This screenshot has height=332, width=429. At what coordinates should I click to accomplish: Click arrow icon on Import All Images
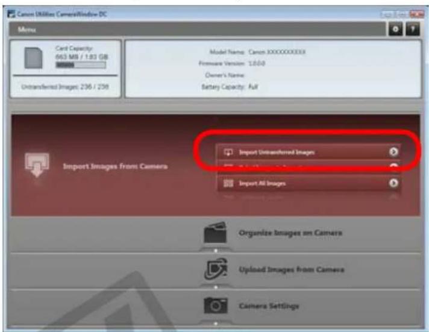[x=393, y=183]
